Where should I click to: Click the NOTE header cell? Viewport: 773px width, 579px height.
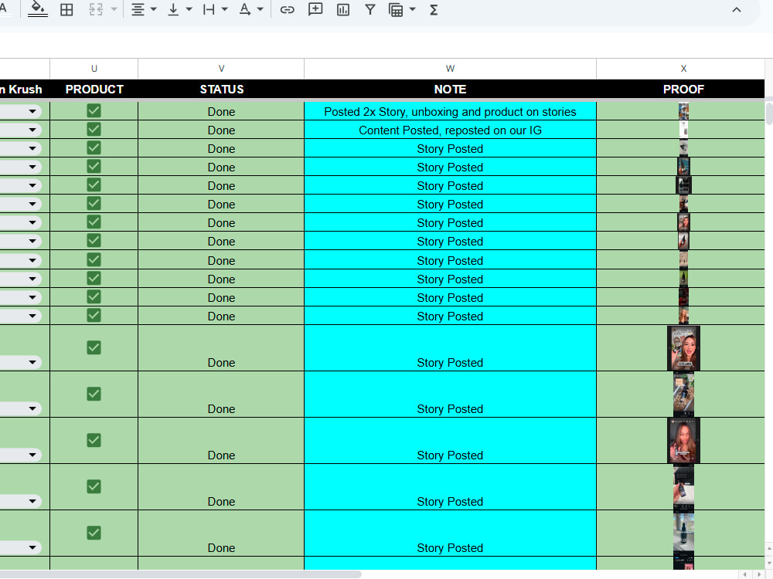[x=450, y=89]
